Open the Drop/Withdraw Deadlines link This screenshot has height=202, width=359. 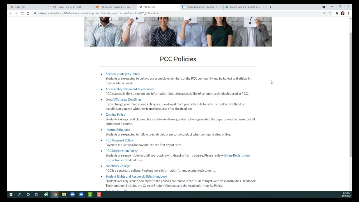coord(123,100)
